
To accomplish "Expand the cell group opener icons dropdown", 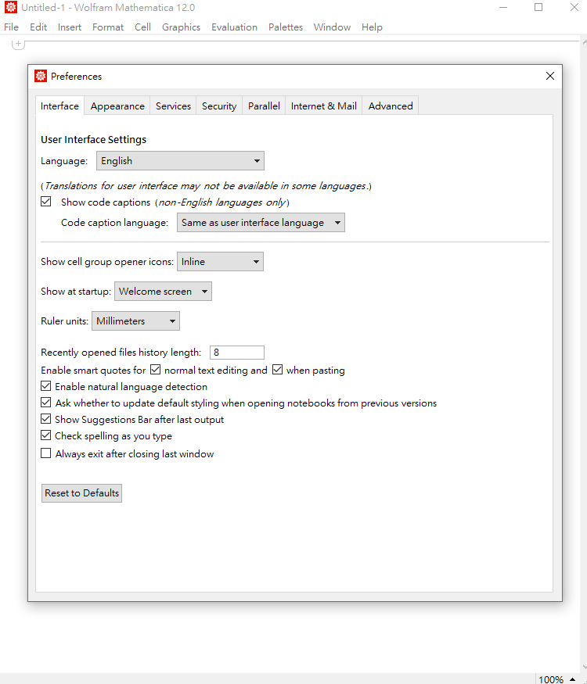I will (x=220, y=262).
